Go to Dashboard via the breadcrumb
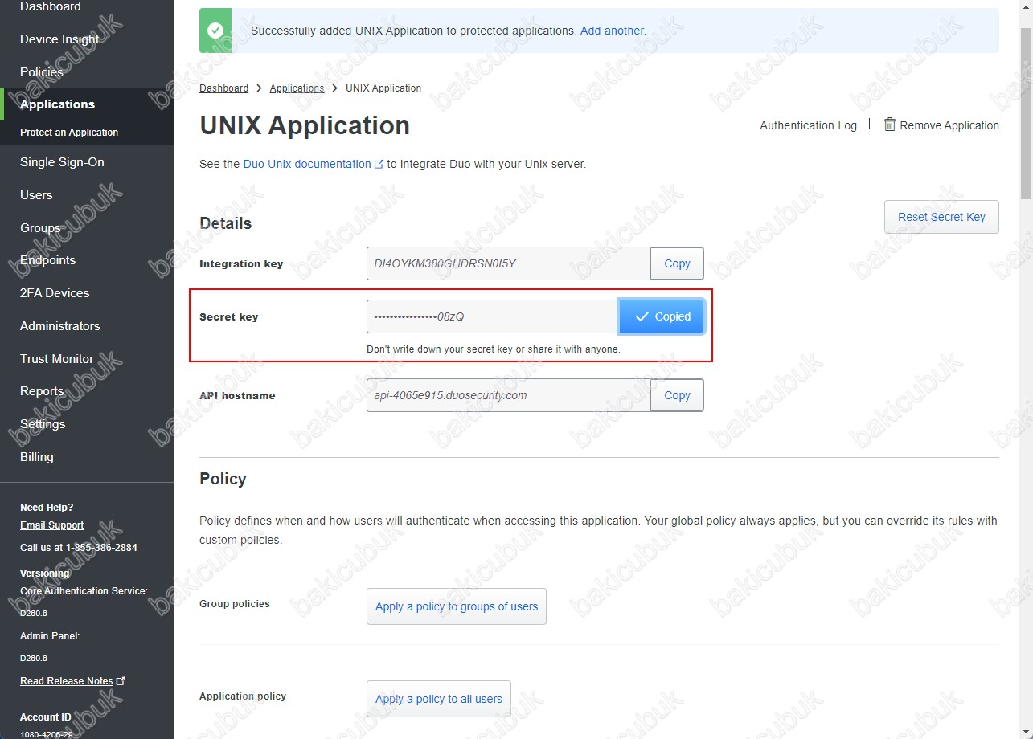The image size is (1033, 739). point(223,88)
